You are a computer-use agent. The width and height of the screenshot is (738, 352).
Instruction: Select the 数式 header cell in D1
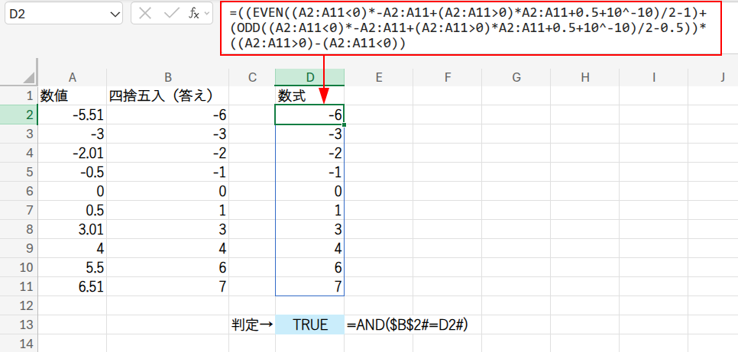click(x=309, y=95)
